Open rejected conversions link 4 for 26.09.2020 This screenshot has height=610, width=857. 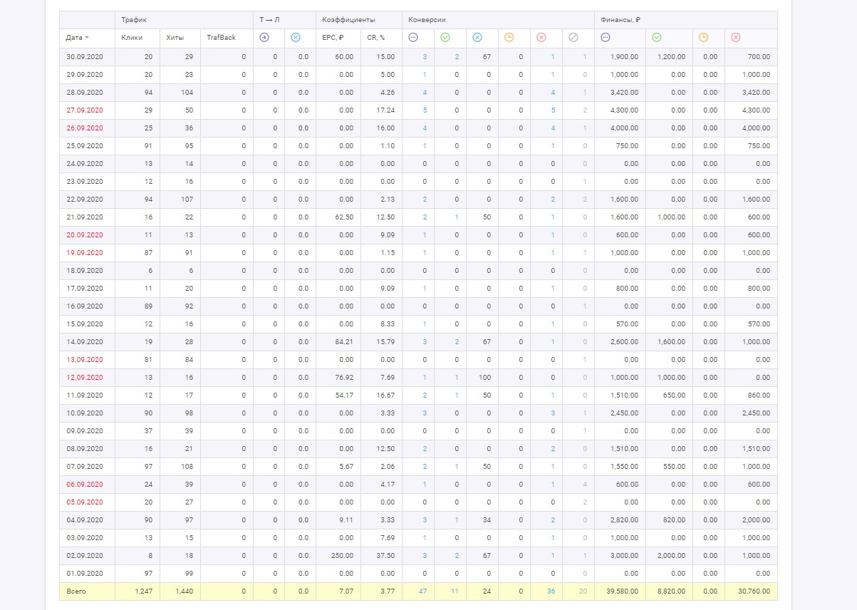coord(553,128)
